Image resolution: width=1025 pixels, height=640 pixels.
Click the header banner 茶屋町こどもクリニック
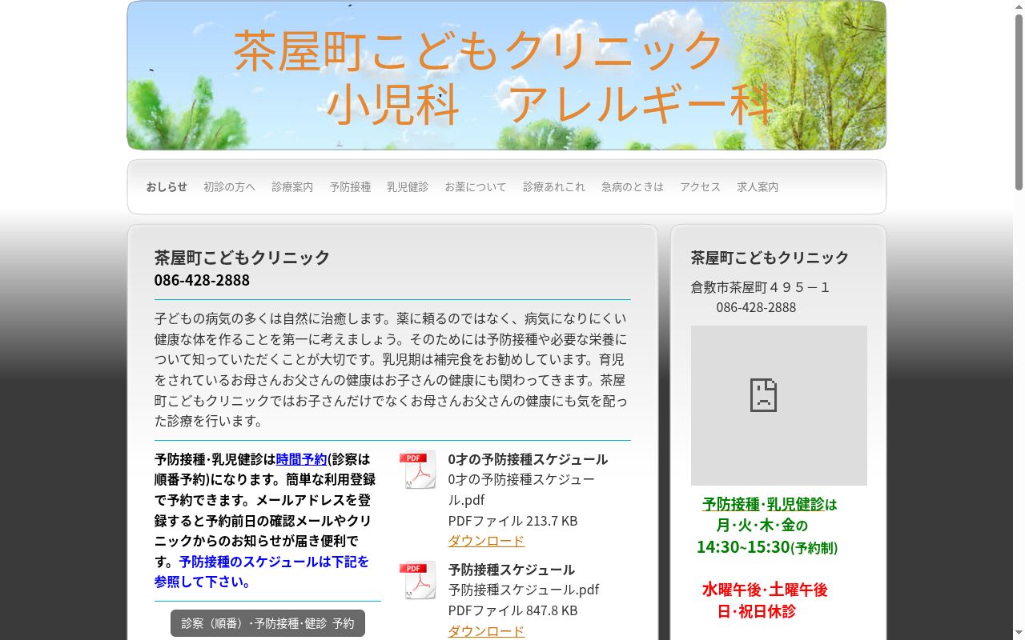tap(507, 75)
